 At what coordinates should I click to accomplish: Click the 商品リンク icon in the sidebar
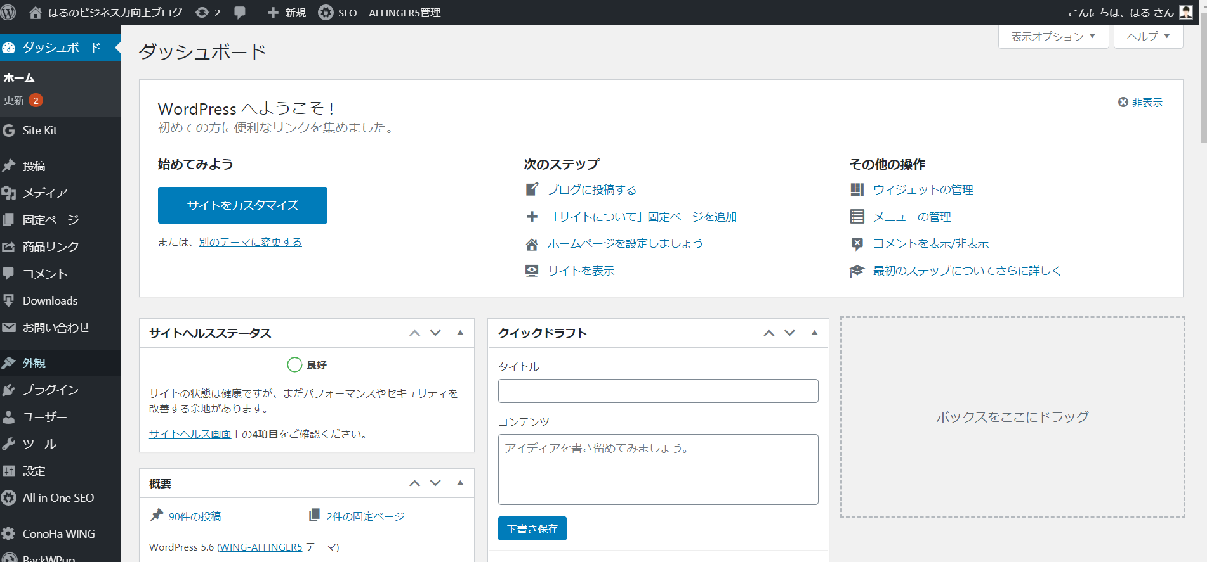9,246
